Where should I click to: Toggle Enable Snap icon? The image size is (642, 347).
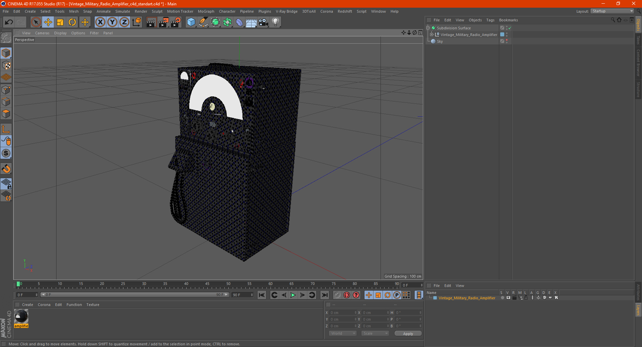pyautogui.click(x=6, y=153)
